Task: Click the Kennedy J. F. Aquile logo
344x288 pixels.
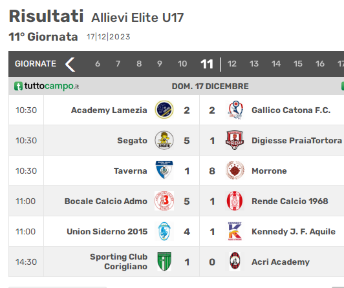Action: pos(235,231)
